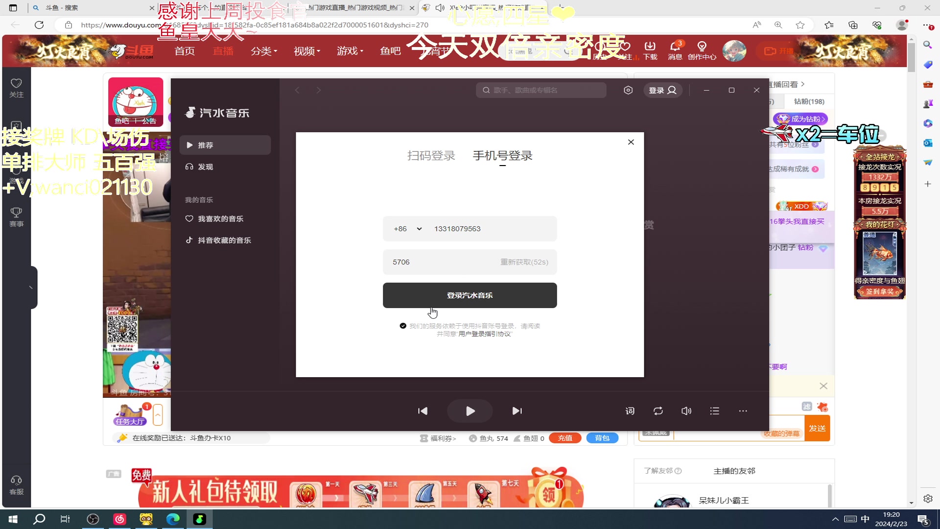Add page to favorites star icon

click(x=800, y=25)
